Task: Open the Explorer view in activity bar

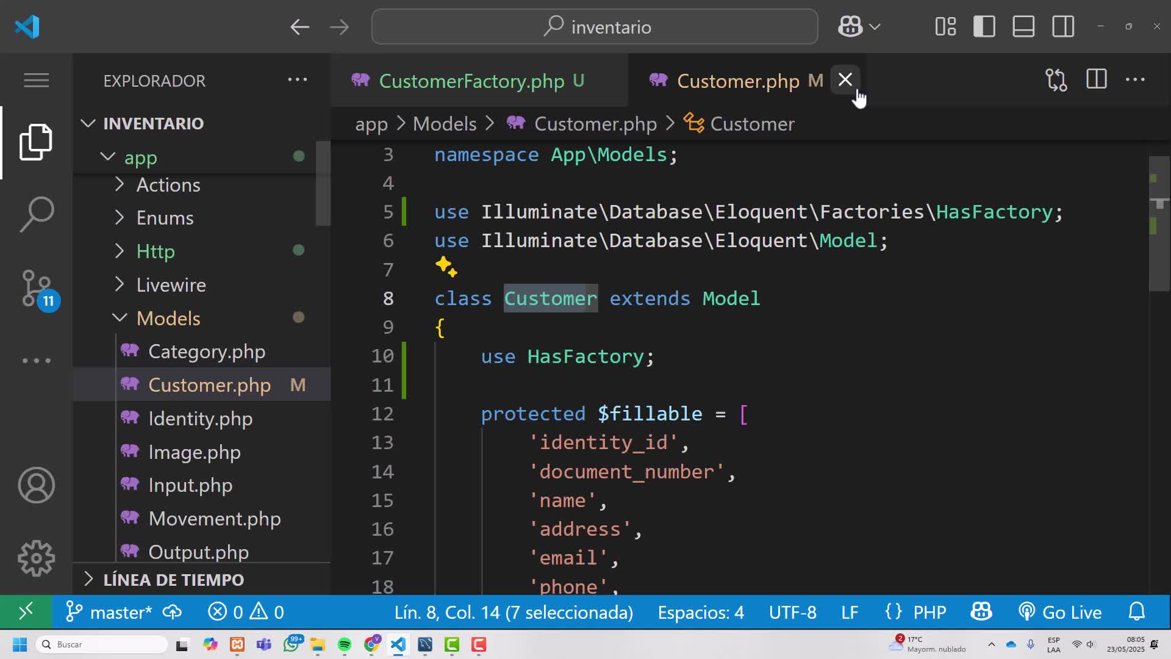Action: click(x=36, y=142)
